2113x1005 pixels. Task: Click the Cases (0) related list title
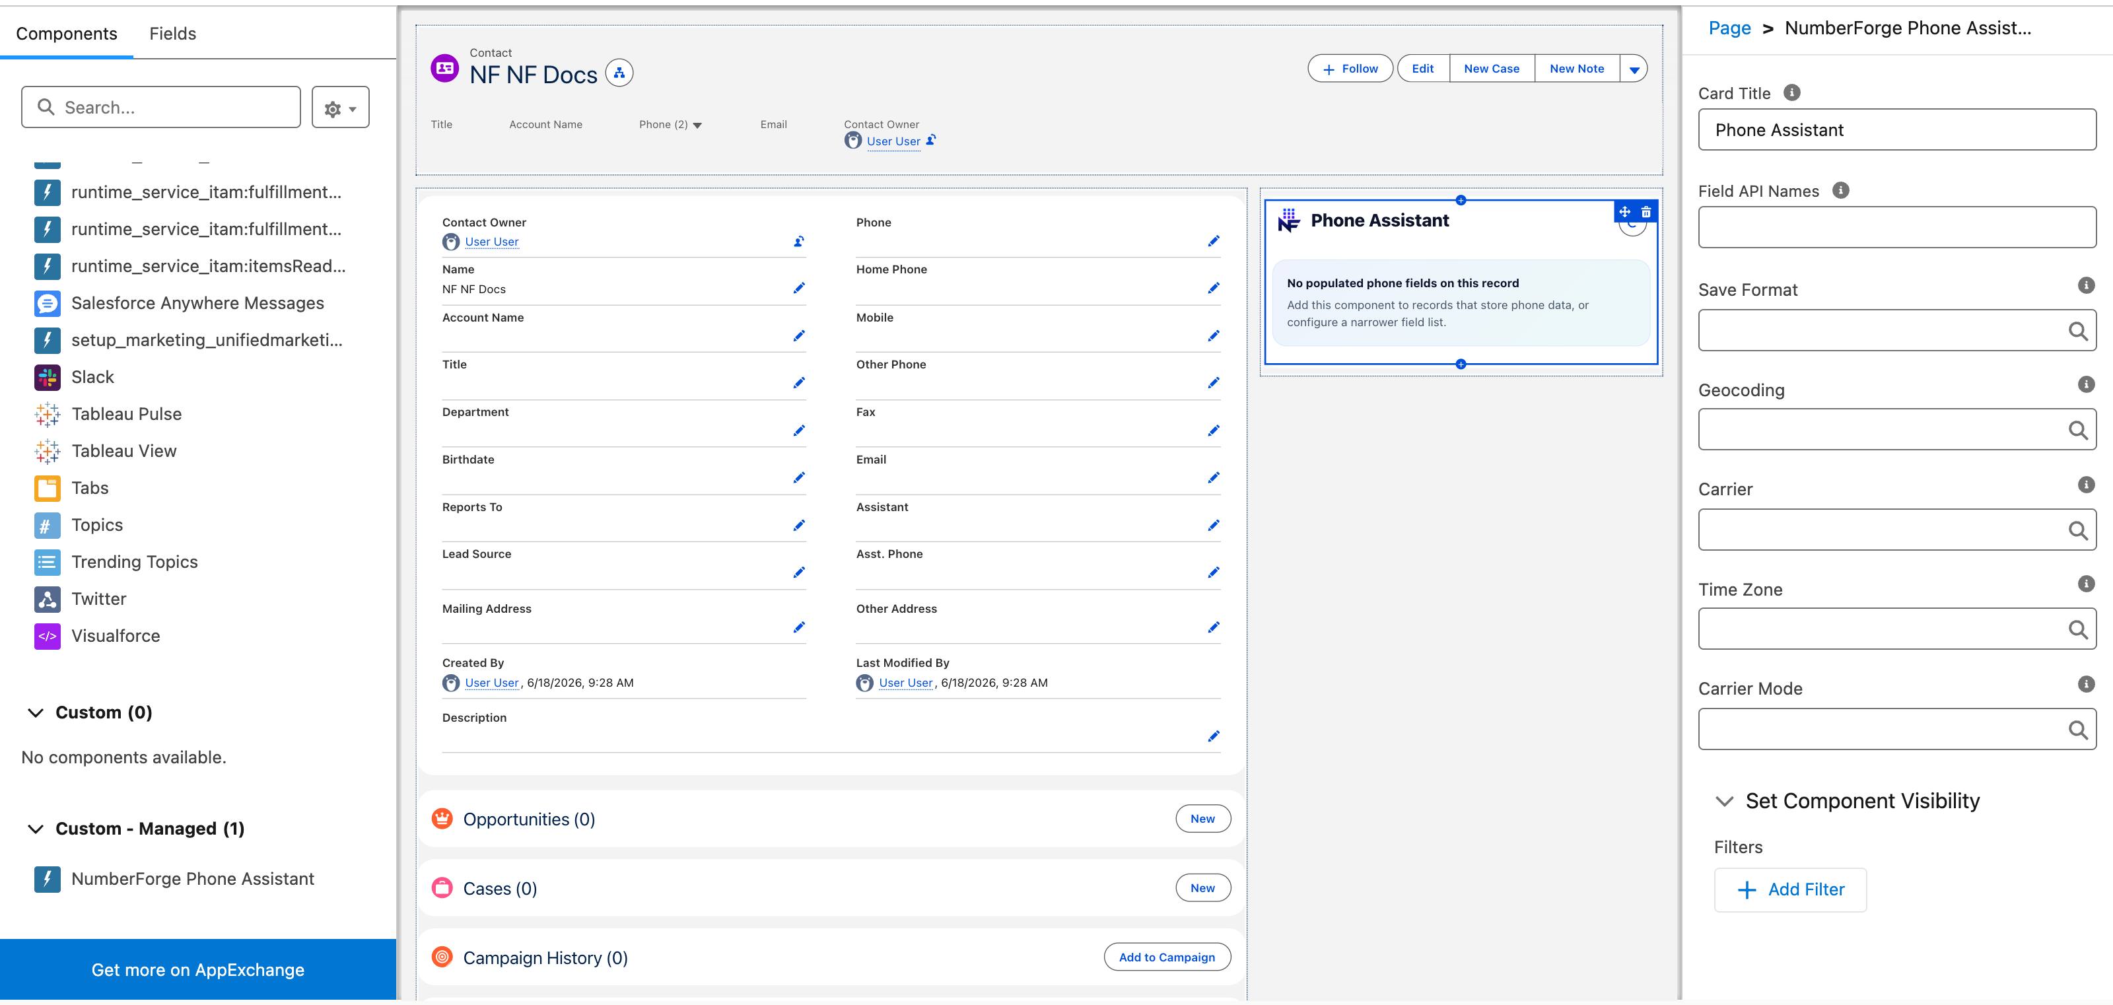click(500, 889)
